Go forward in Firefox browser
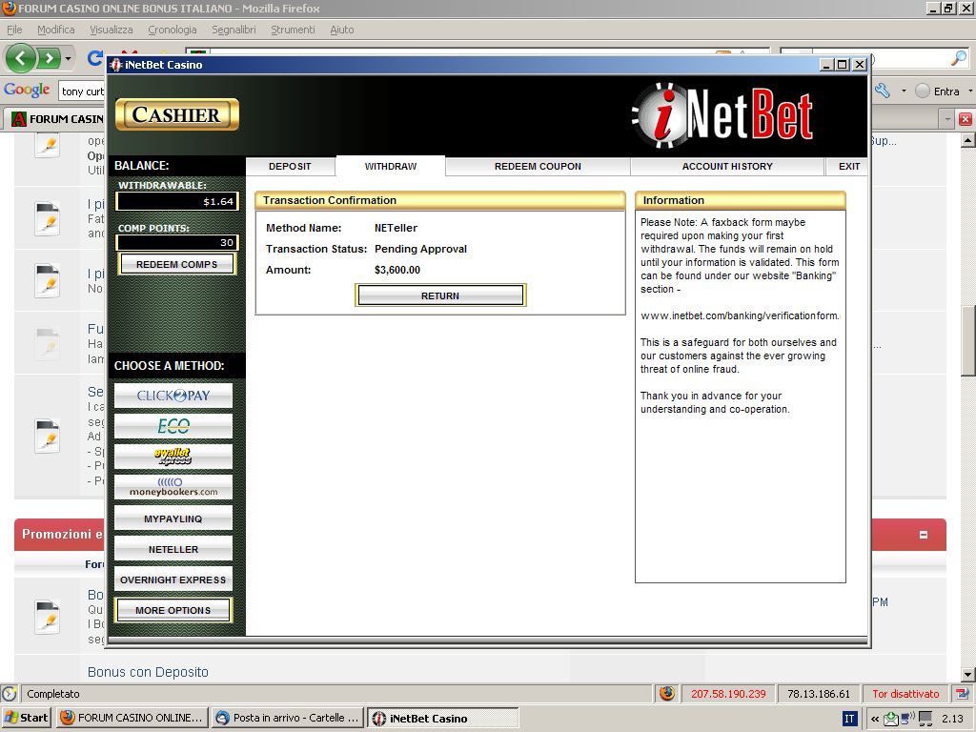The height and width of the screenshot is (732, 976). click(x=48, y=58)
